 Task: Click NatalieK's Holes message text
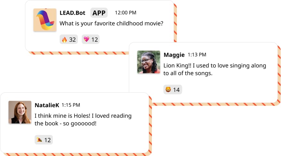tap(83, 119)
